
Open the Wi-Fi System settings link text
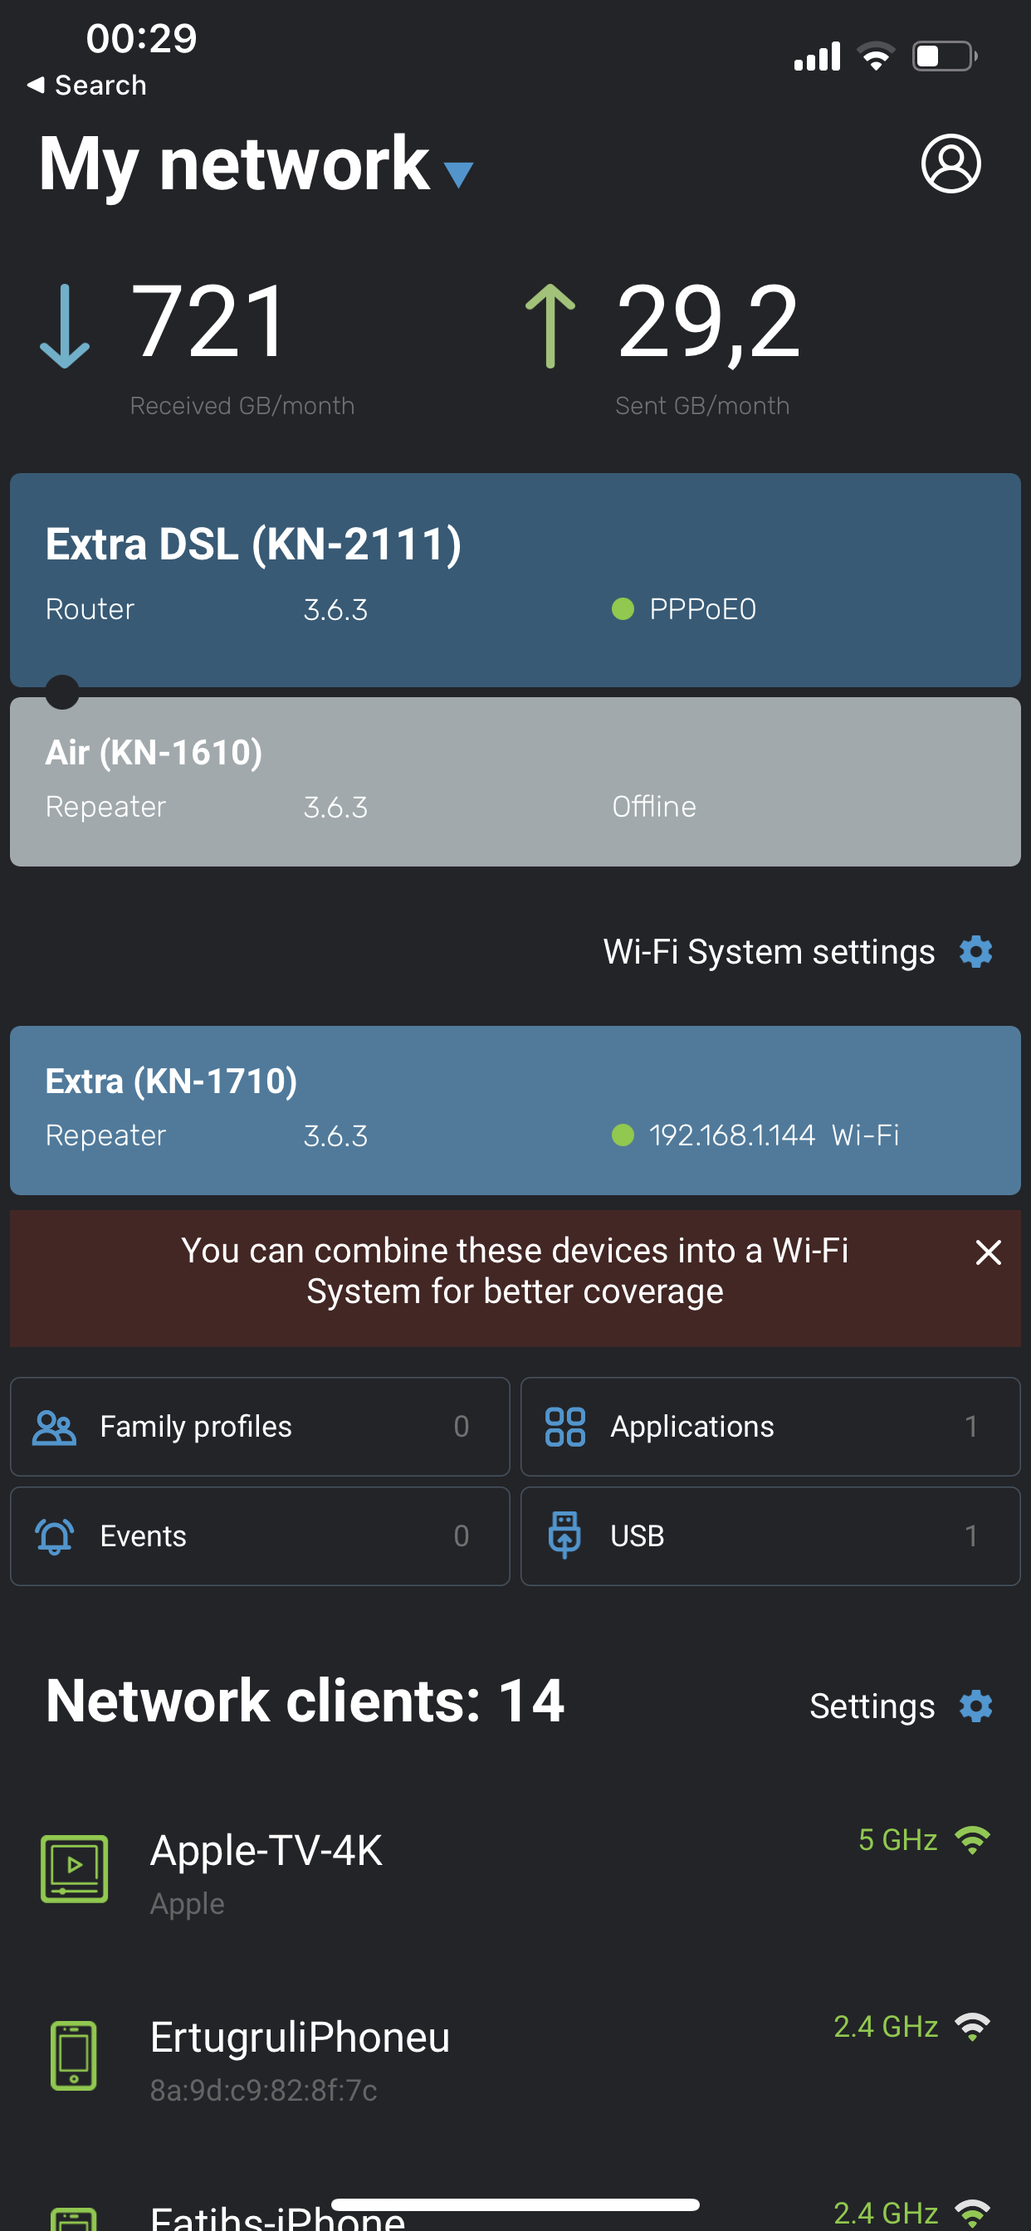tap(770, 952)
